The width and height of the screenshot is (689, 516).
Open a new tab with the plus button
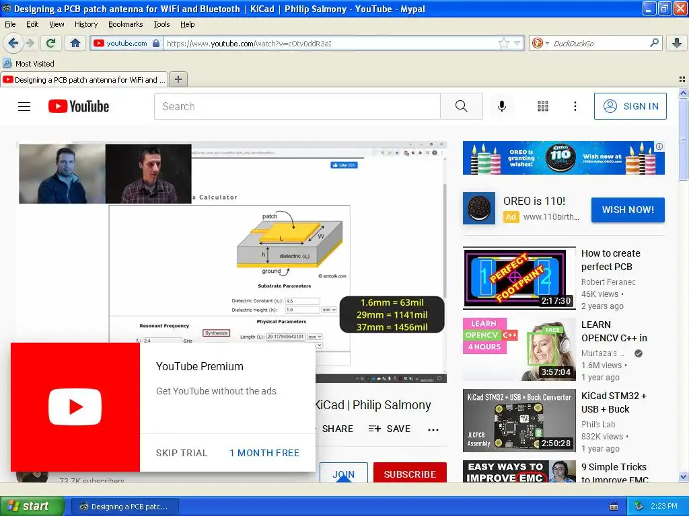(x=178, y=79)
